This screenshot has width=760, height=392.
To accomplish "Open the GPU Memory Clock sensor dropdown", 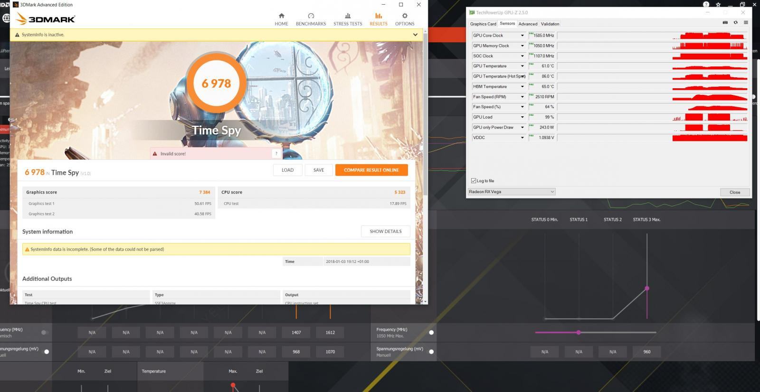I will [522, 46].
